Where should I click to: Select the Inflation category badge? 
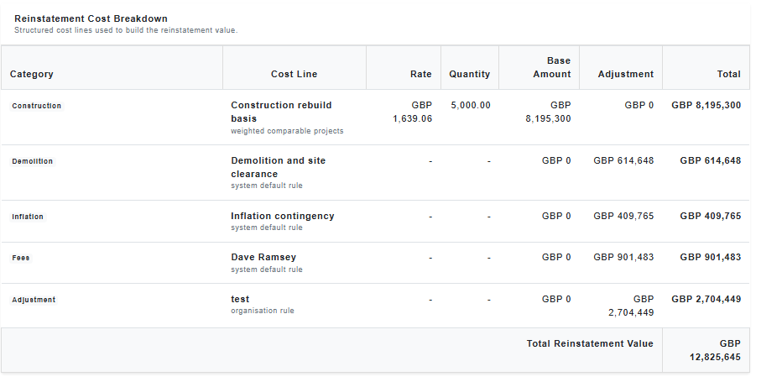point(28,217)
